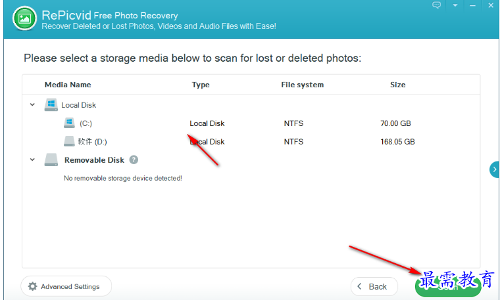Click the File system column header

point(302,85)
